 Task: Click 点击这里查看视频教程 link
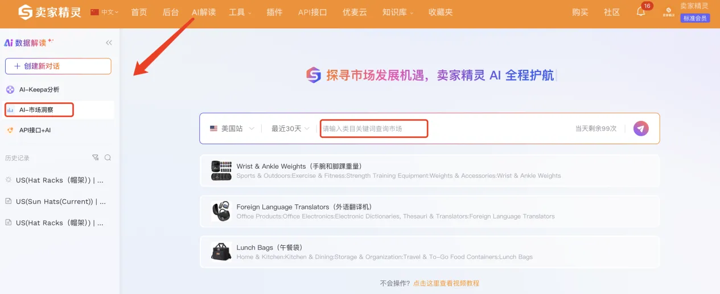click(446, 283)
